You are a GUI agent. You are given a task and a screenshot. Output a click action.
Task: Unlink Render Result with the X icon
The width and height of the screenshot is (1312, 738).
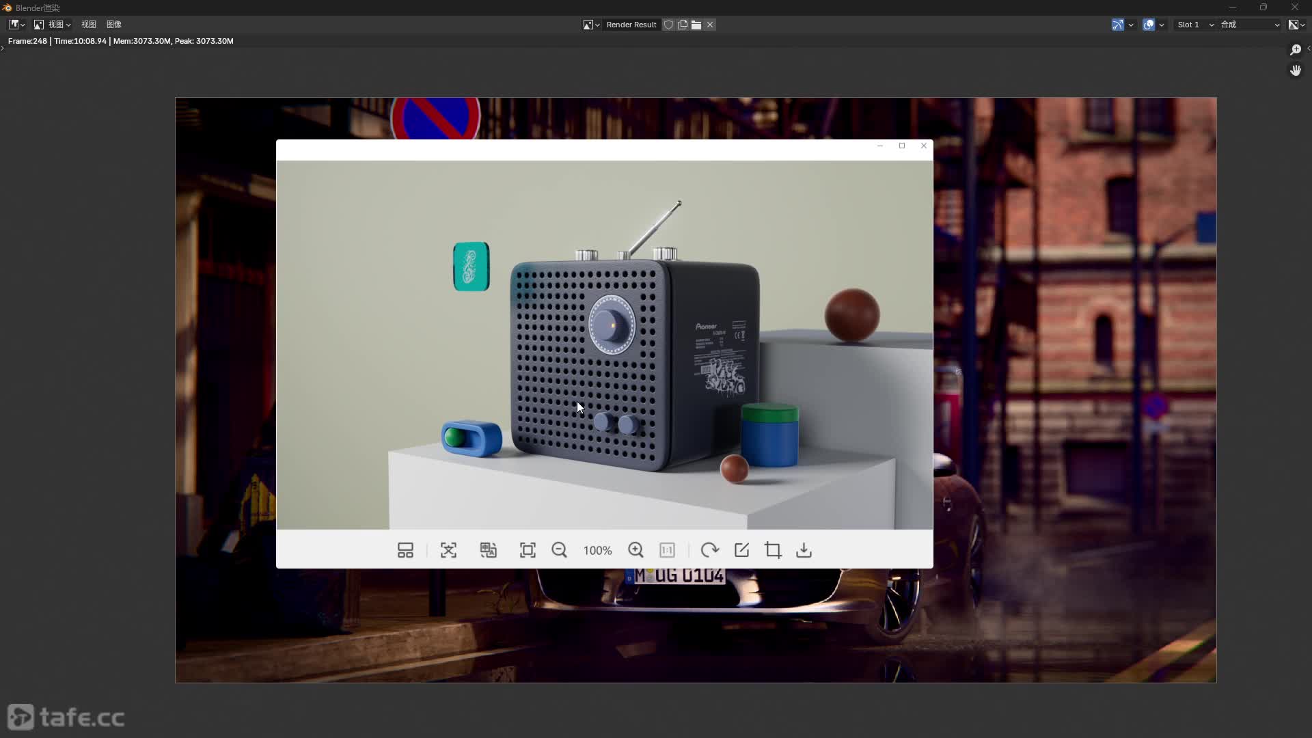coord(710,25)
